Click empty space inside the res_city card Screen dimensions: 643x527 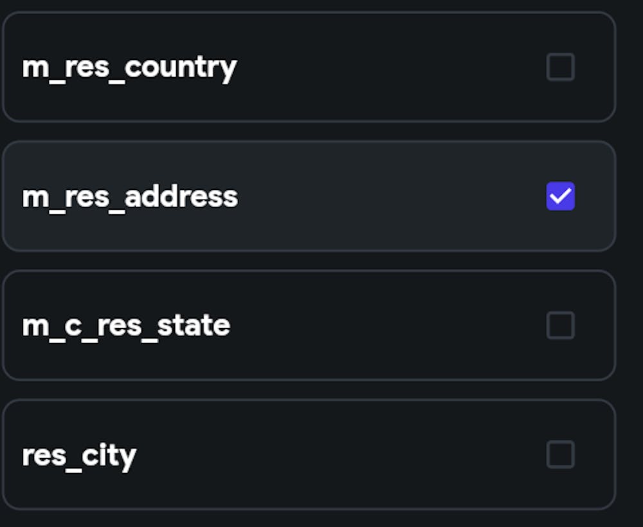[x=340, y=454]
